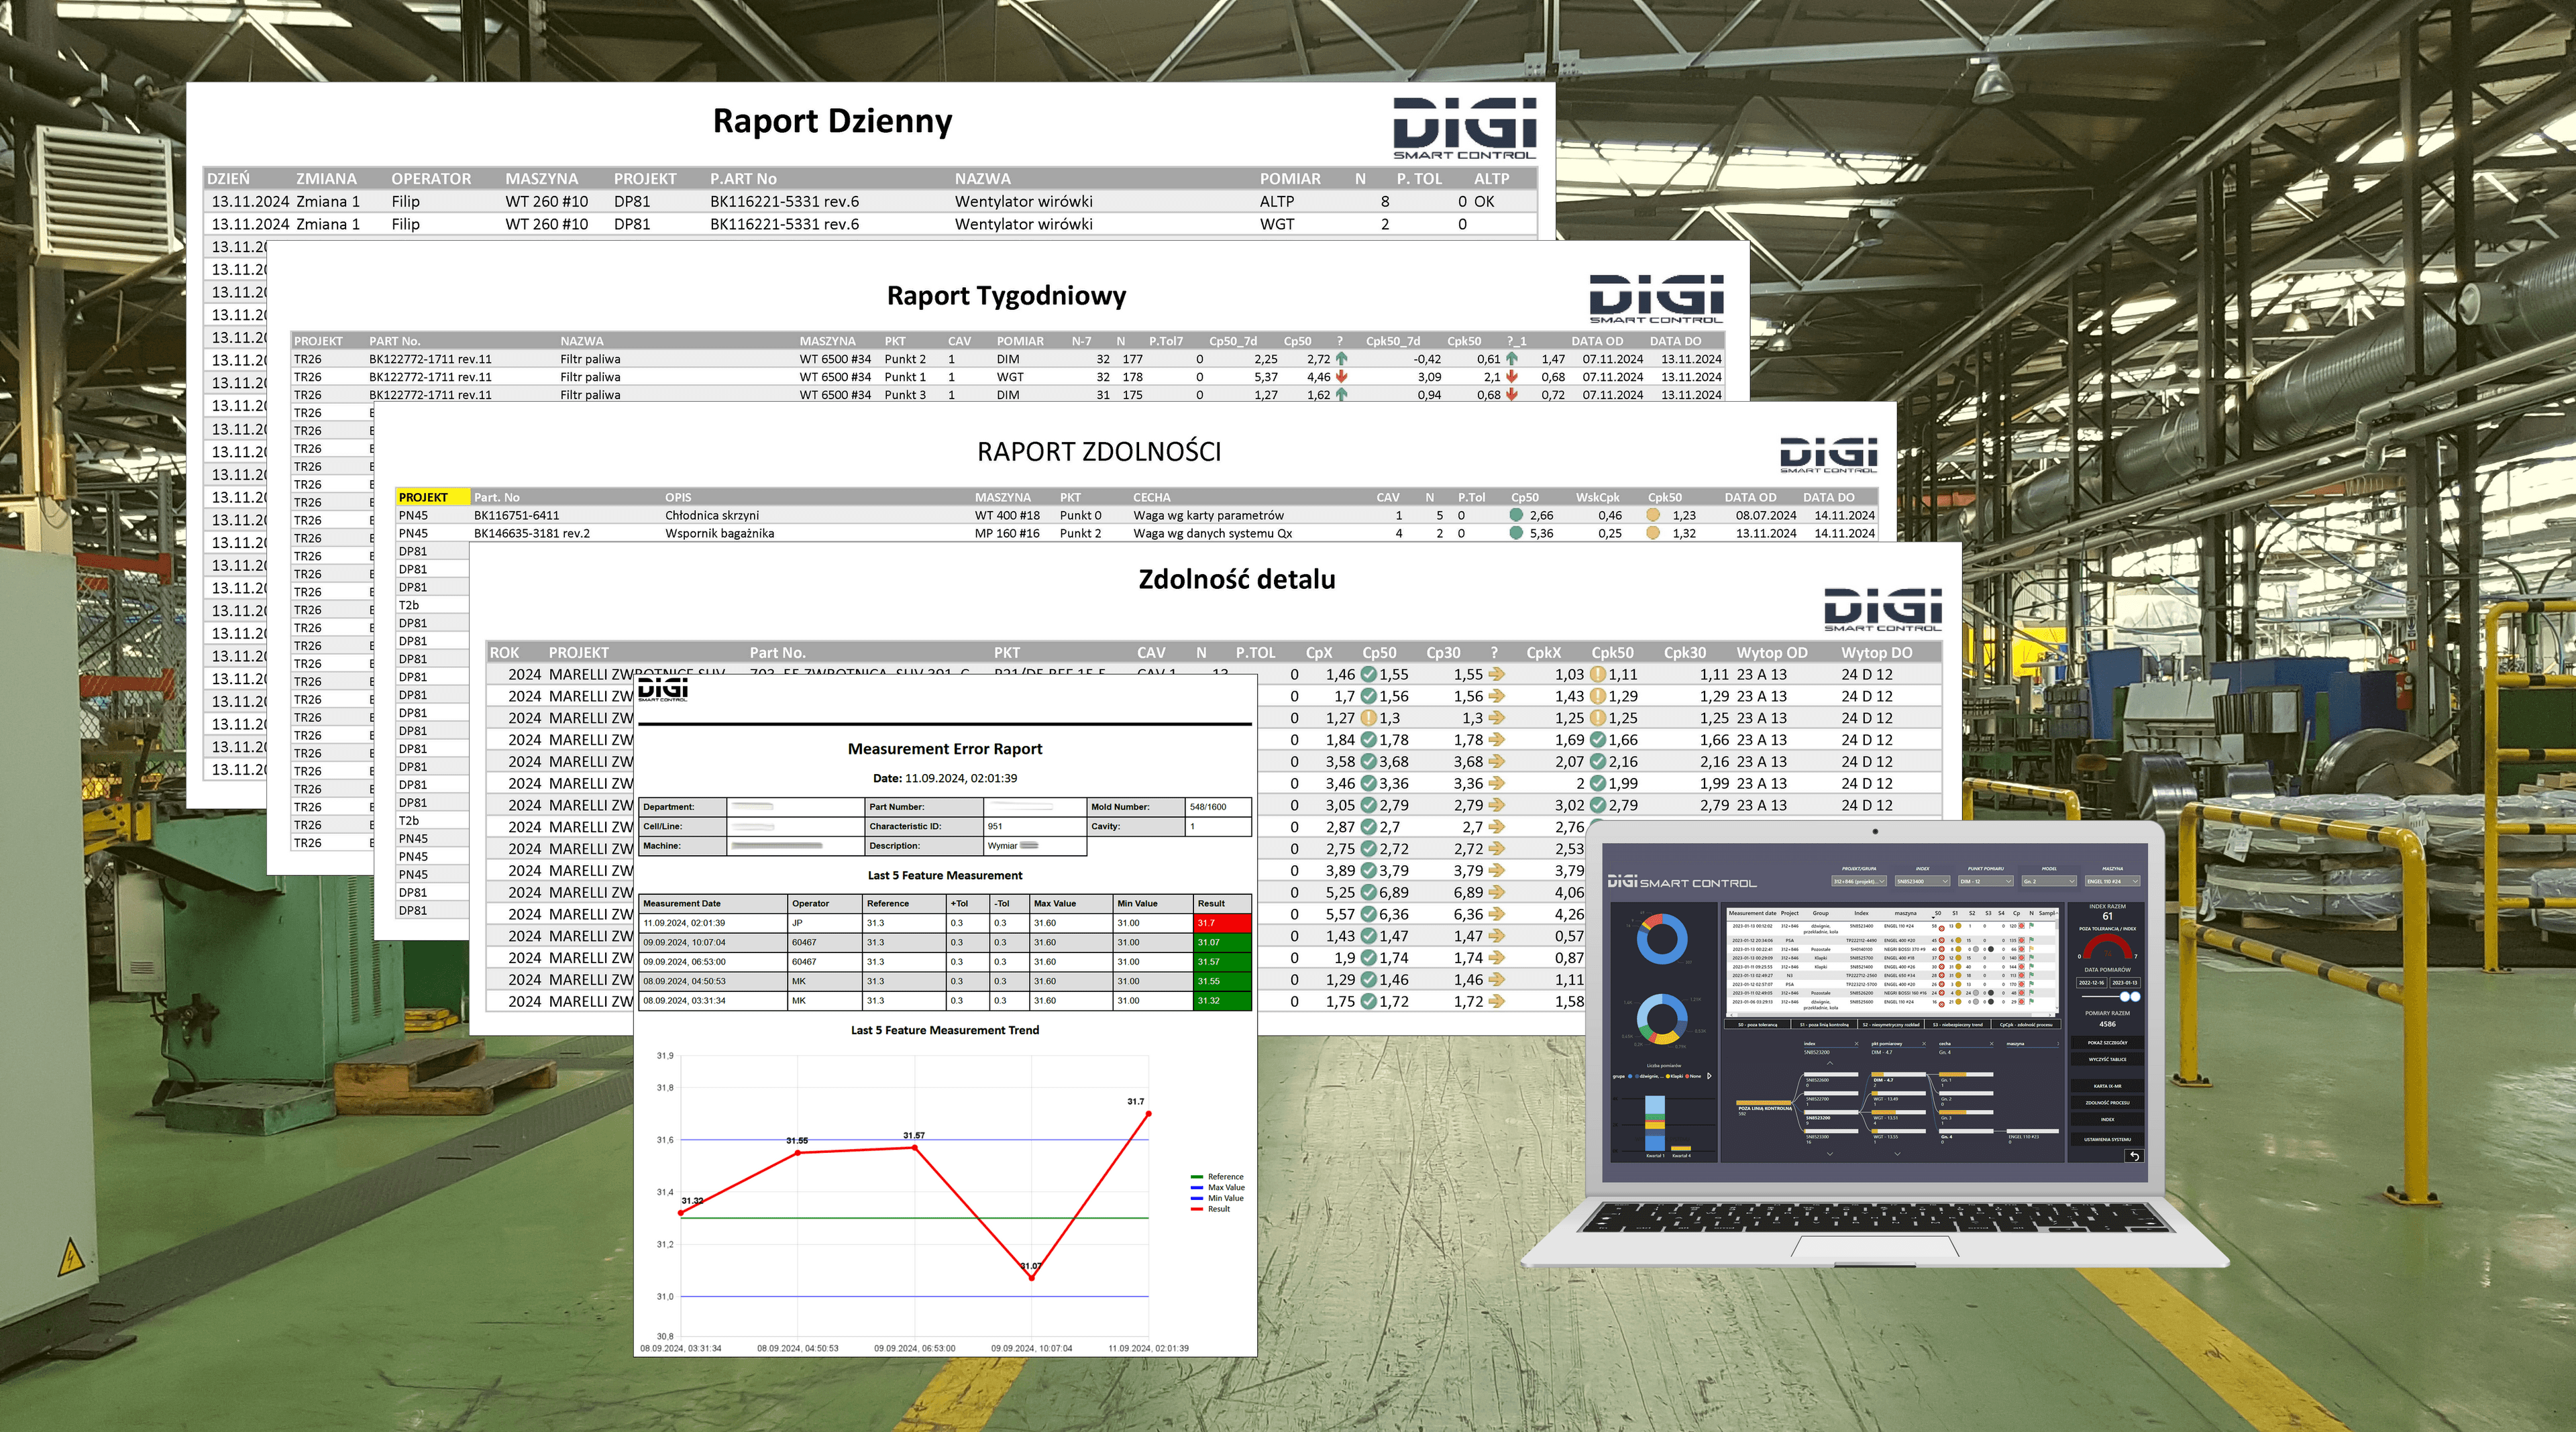The width and height of the screenshot is (2576, 1432).
Task: Open USTAWIENIA SYSTEMU
Action: coord(2107,1140)
